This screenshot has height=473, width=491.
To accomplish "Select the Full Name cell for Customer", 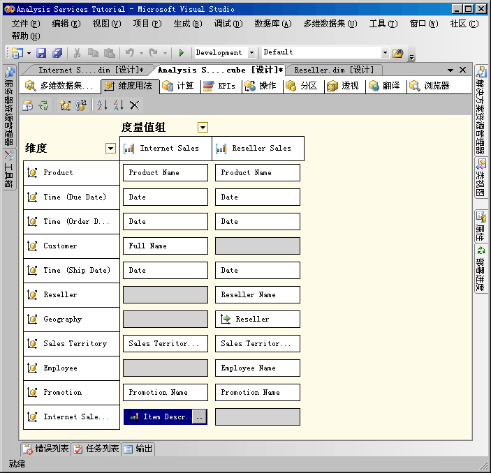I will pos(166,246).
